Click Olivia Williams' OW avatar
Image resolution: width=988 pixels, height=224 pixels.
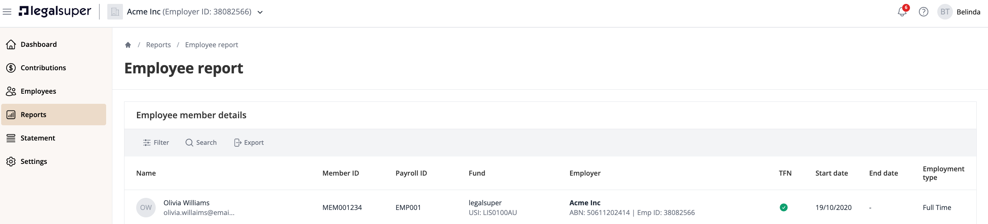tap(146, 208)
